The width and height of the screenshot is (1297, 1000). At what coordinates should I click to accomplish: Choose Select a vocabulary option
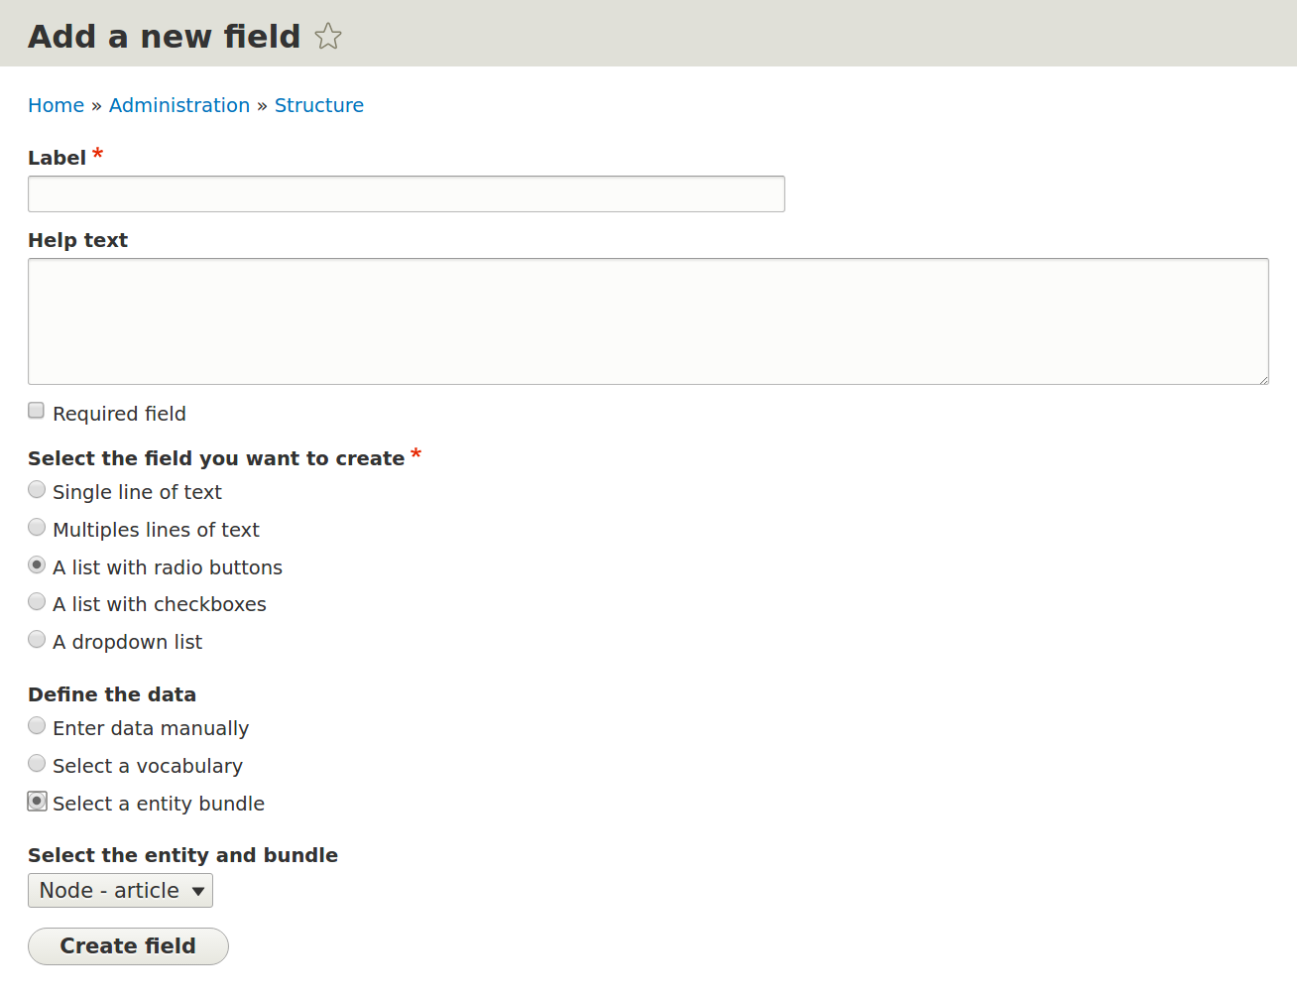(37, 763)
